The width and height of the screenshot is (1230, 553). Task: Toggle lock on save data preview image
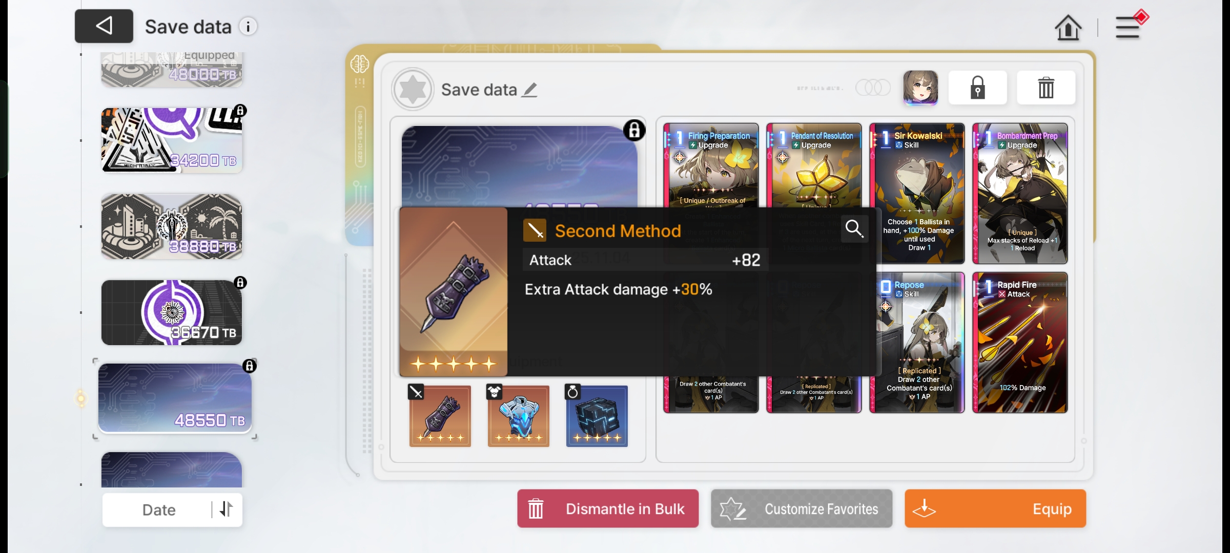(x=634, y=130)
